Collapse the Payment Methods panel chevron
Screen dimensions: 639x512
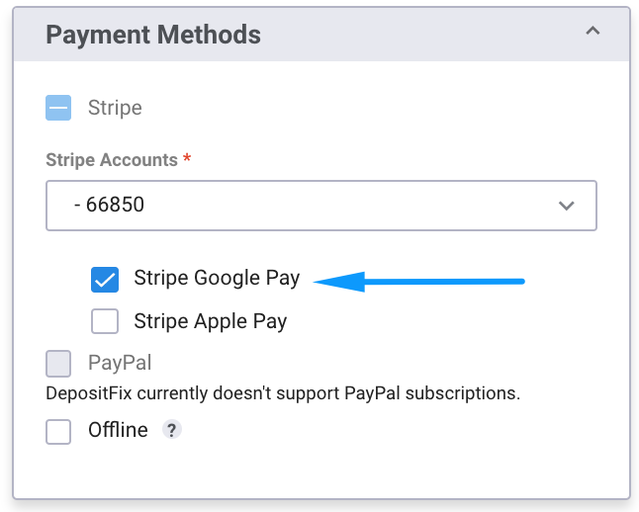[x=593, y=32]
